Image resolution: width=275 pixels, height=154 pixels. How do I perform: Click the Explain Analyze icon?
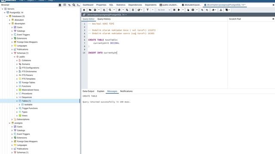coord(193,10)
